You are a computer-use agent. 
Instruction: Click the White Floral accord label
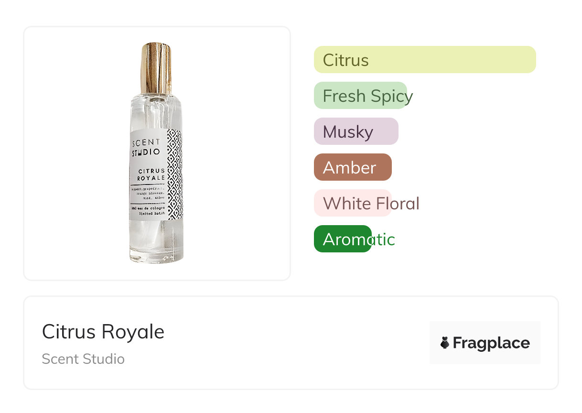pyautogui.click(x=371, y=203)
